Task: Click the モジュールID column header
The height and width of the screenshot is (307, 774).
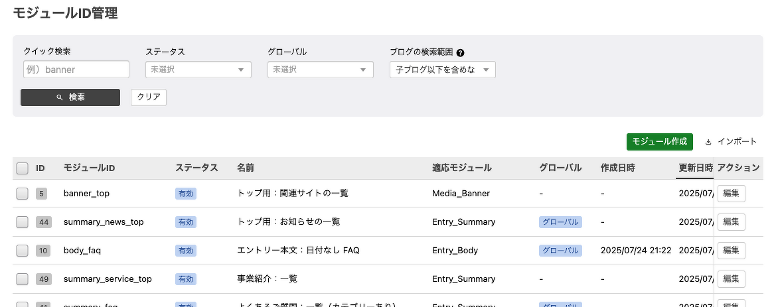Action: [89, 168]
